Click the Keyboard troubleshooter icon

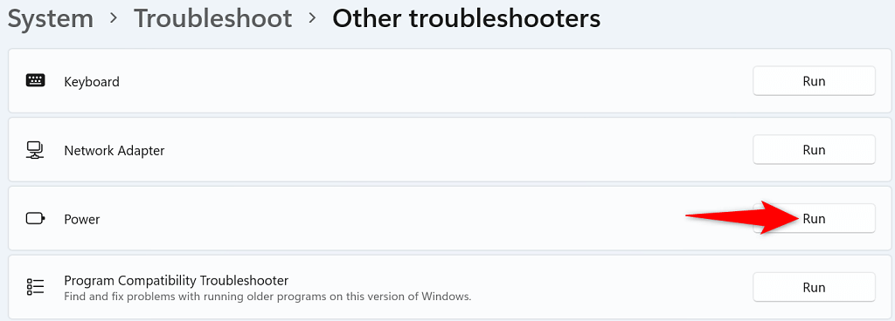pyautogui.click(x=35, y=81)
